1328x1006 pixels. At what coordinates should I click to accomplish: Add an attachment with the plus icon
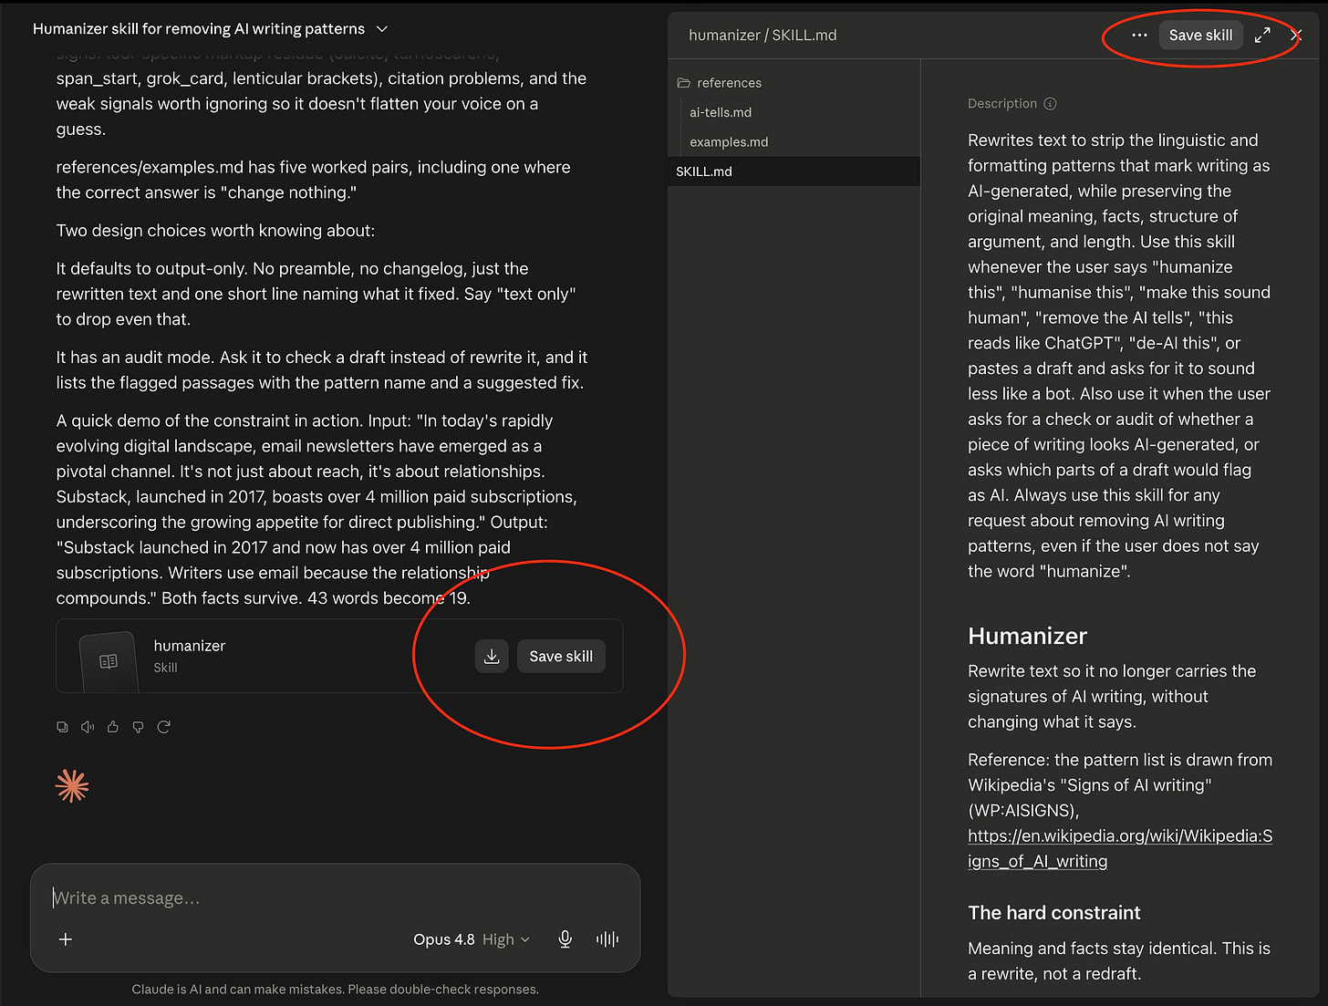pyautogui.click(x=66, y=939)
